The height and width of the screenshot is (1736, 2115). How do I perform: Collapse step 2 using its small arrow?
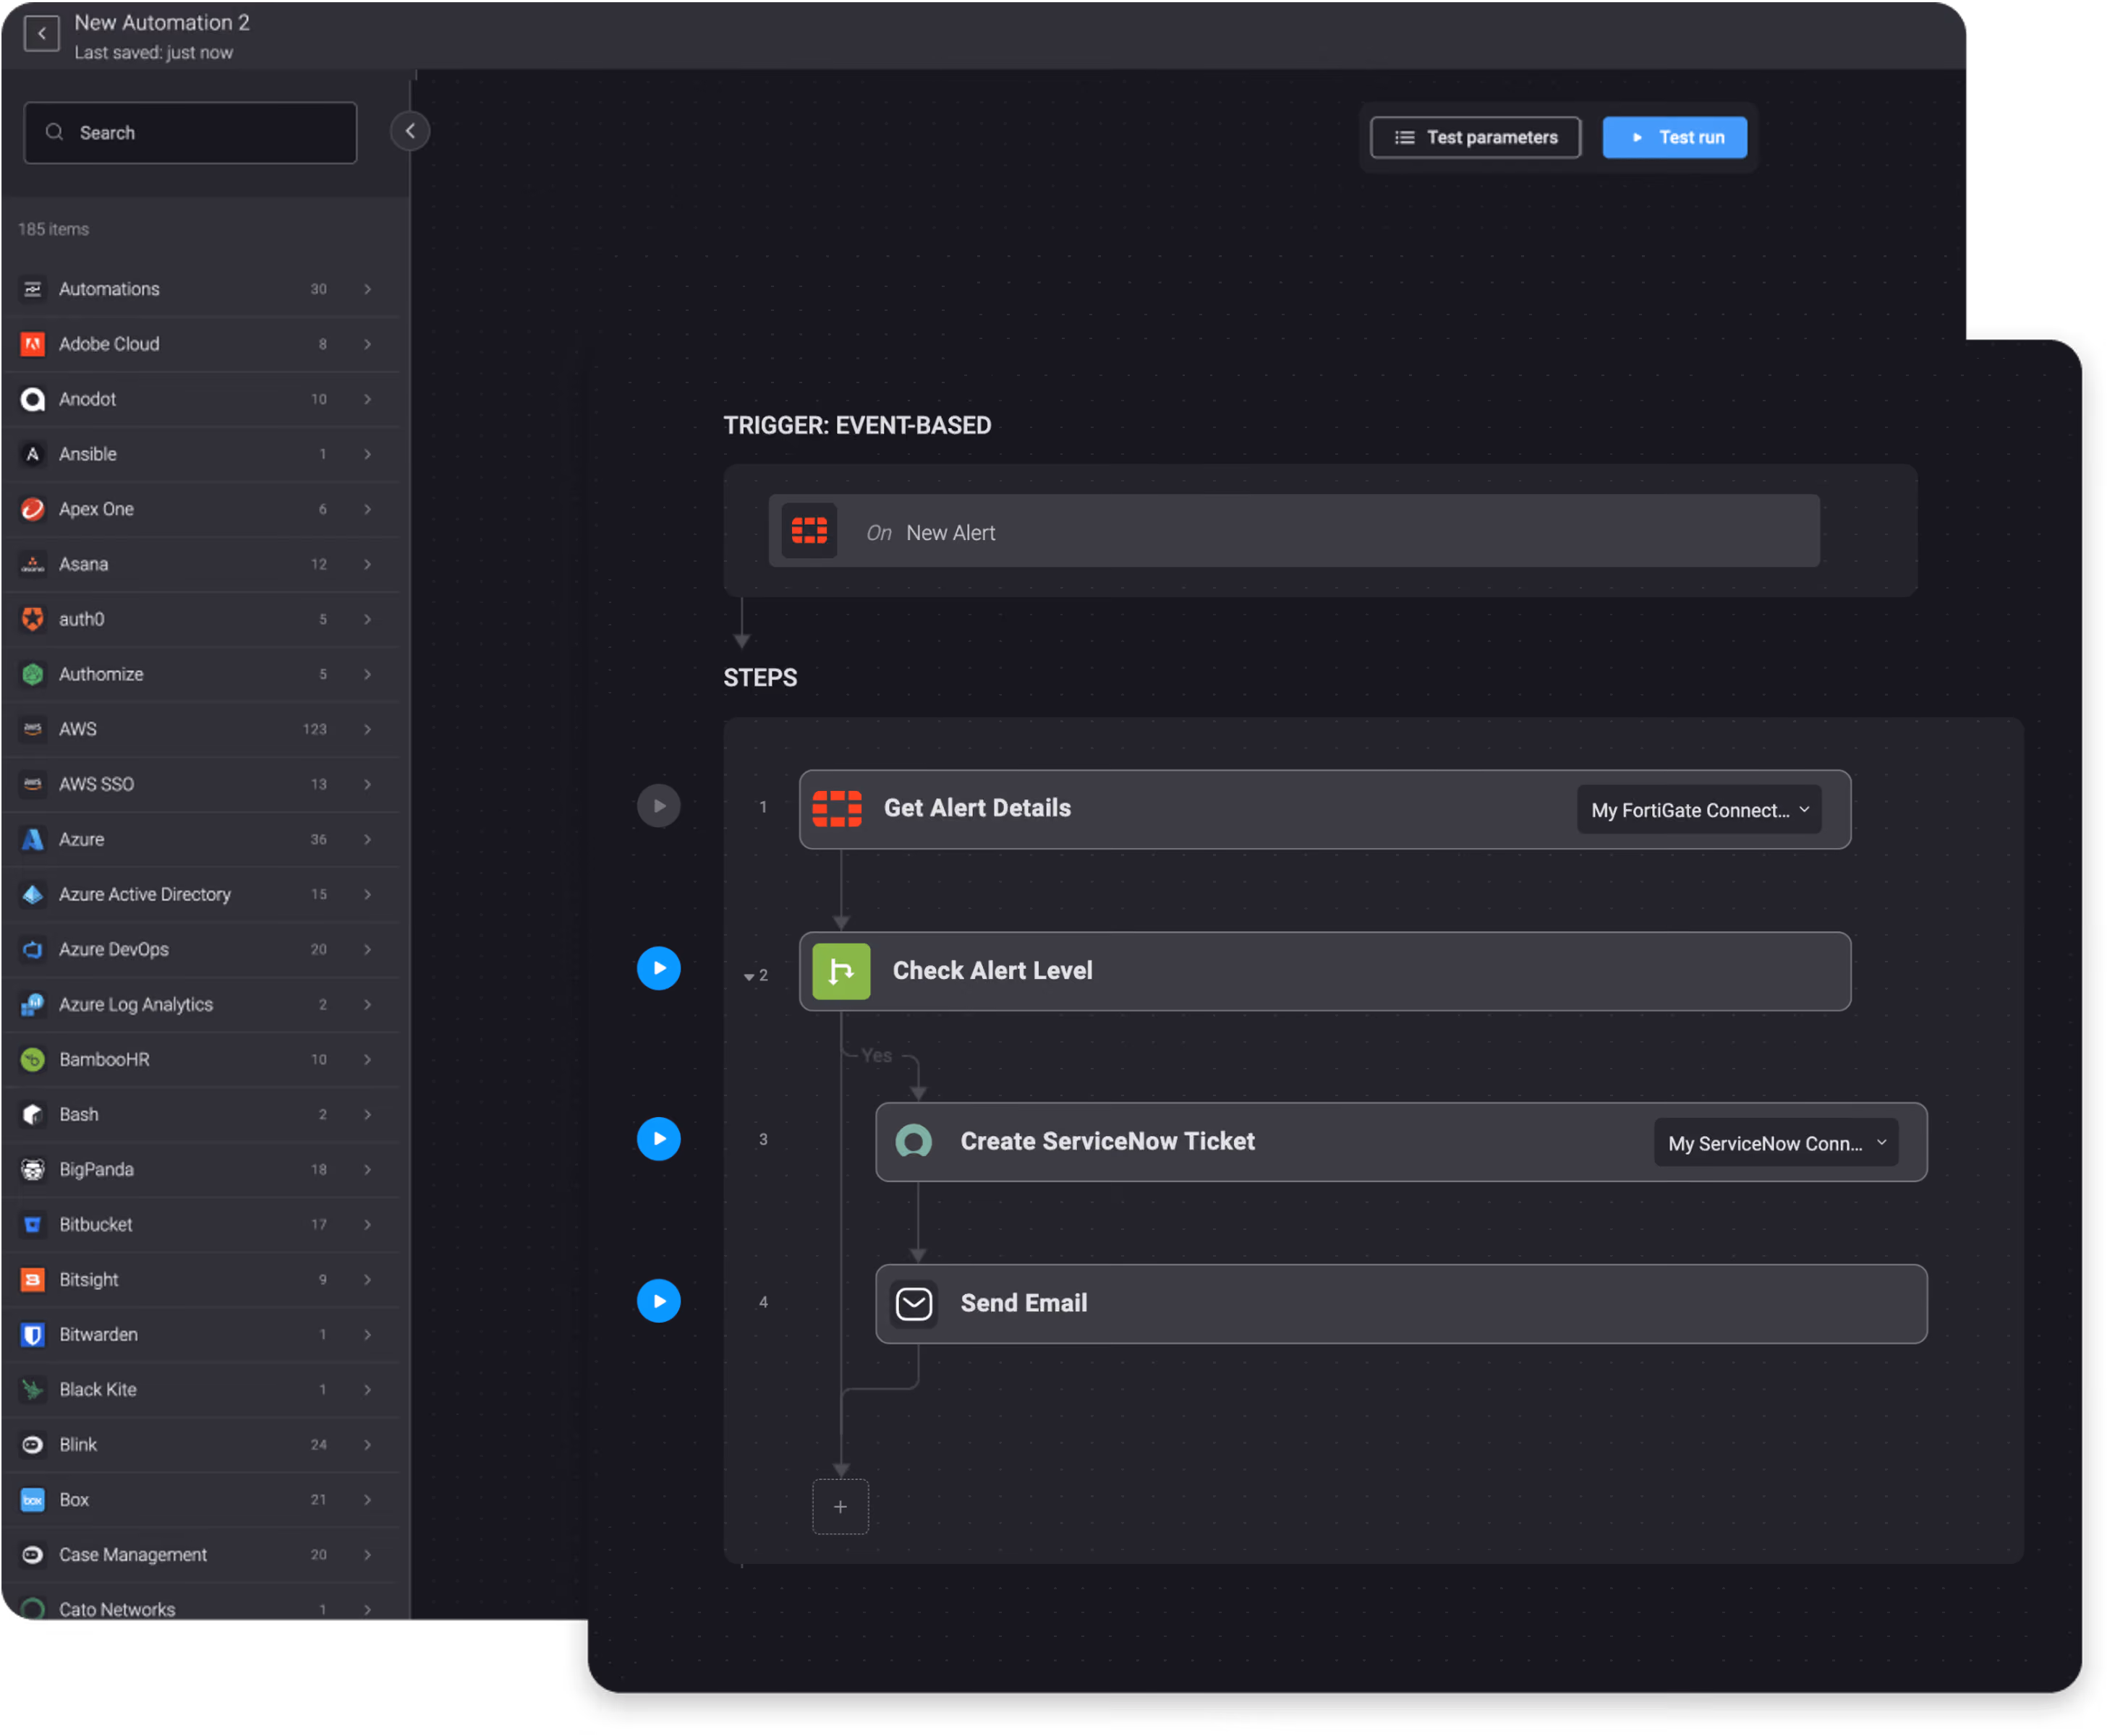[x=749, y=976]
